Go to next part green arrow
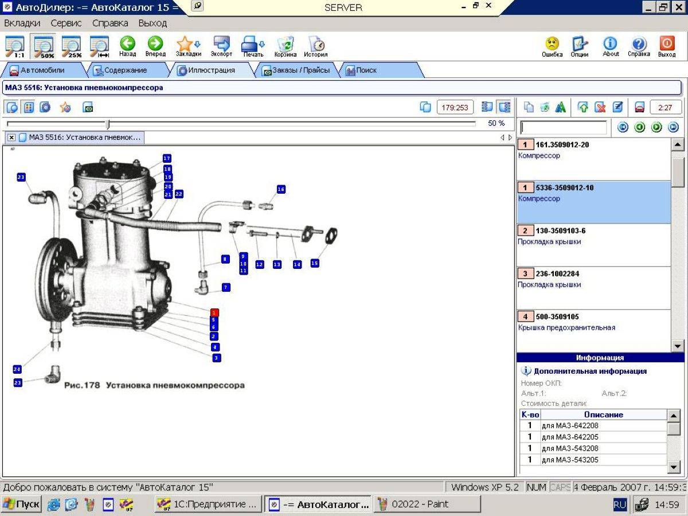 tap(656, 127)
